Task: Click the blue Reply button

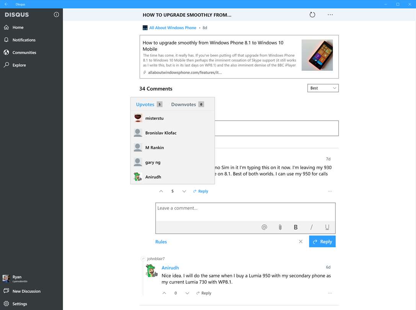Action: coord(322,241)
